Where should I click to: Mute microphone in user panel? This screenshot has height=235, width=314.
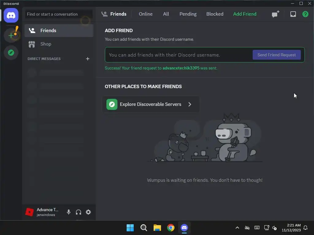pyautogui.click(x=68, y=212)
